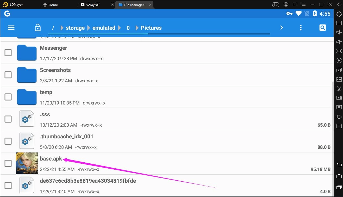Open the File Manager overflow menu
This screenshot has height=197, width=343.
[x=301, y=27]
